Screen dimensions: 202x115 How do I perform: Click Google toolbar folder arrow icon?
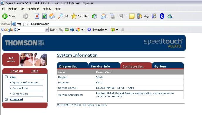tap(112, 30)
